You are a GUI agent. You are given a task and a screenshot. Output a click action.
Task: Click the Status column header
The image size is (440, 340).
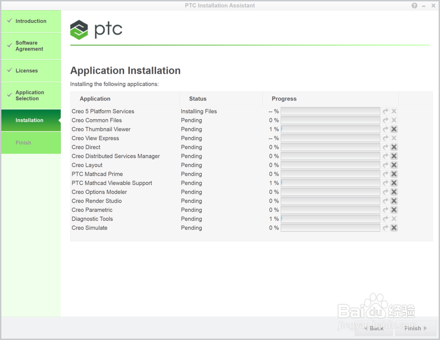[x=221, y=99]
